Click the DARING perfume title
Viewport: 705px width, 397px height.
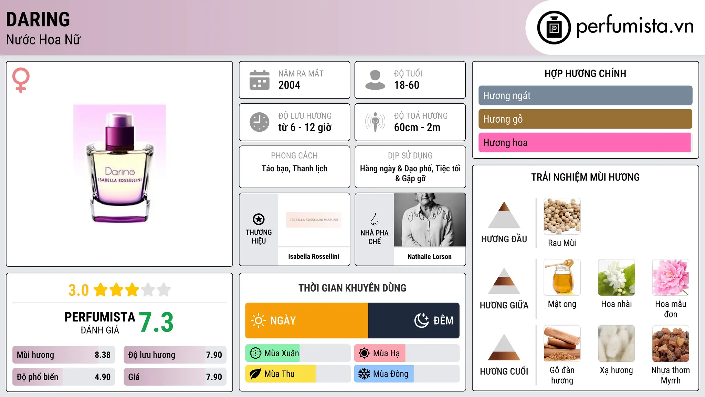pos(38,19)
